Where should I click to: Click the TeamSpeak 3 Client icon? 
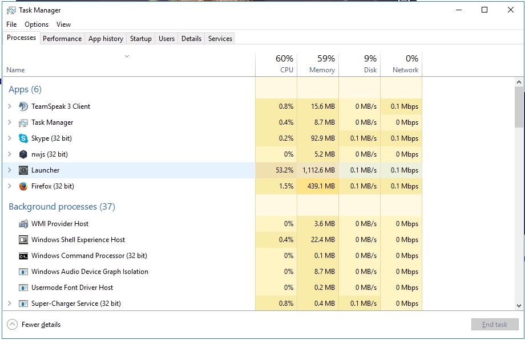pos(23,106)
